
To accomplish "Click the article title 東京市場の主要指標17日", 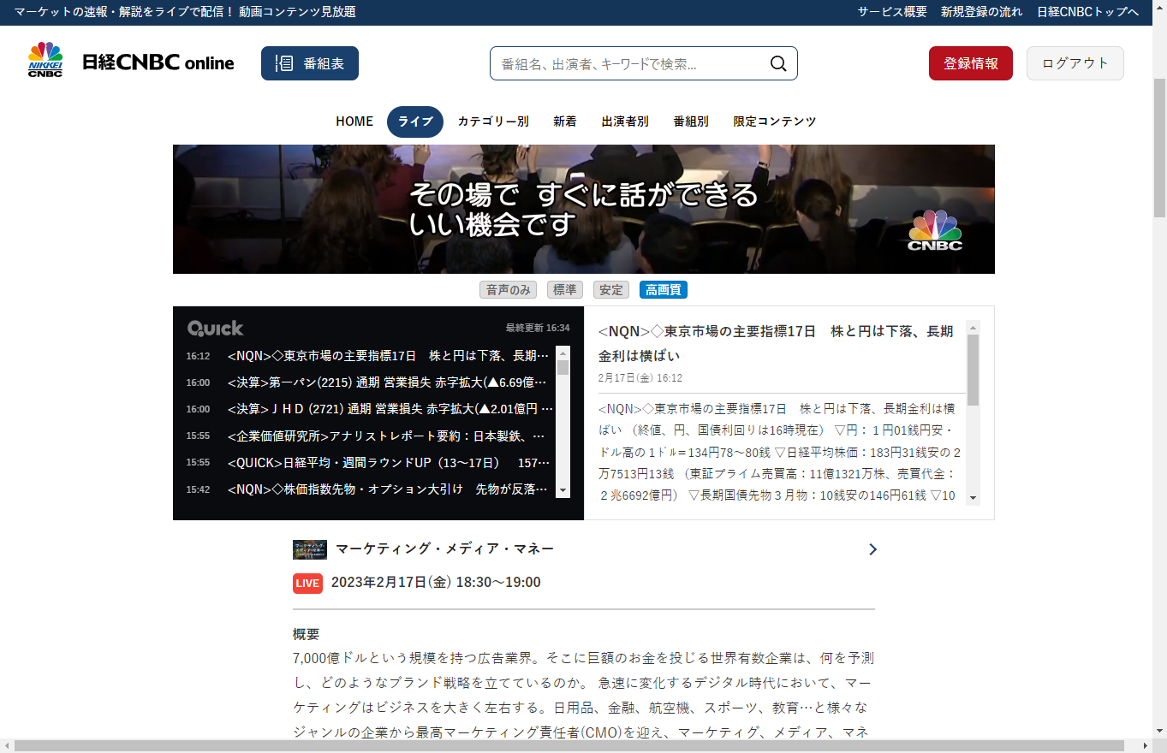I will (776, 343).
